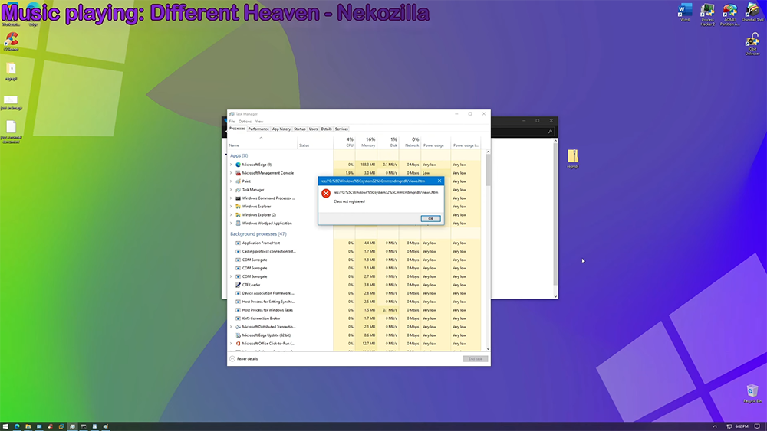Switch to the Users tab
Screen dimensions: 767x431
tap(313, 129)
